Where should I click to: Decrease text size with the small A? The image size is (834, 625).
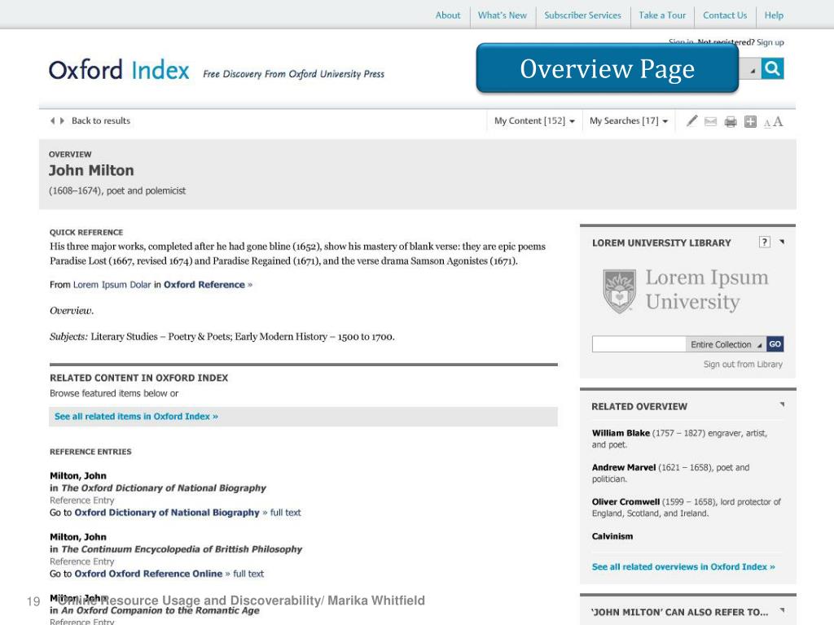click(767, 124)
